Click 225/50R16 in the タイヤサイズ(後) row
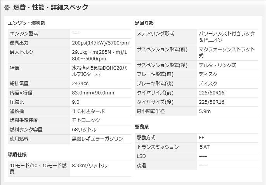Screen dimensions: 267x185 click(x=212, y=102)
